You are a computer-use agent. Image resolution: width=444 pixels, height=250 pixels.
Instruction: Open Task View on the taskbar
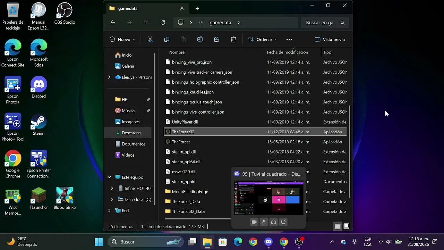pos(192,242)
